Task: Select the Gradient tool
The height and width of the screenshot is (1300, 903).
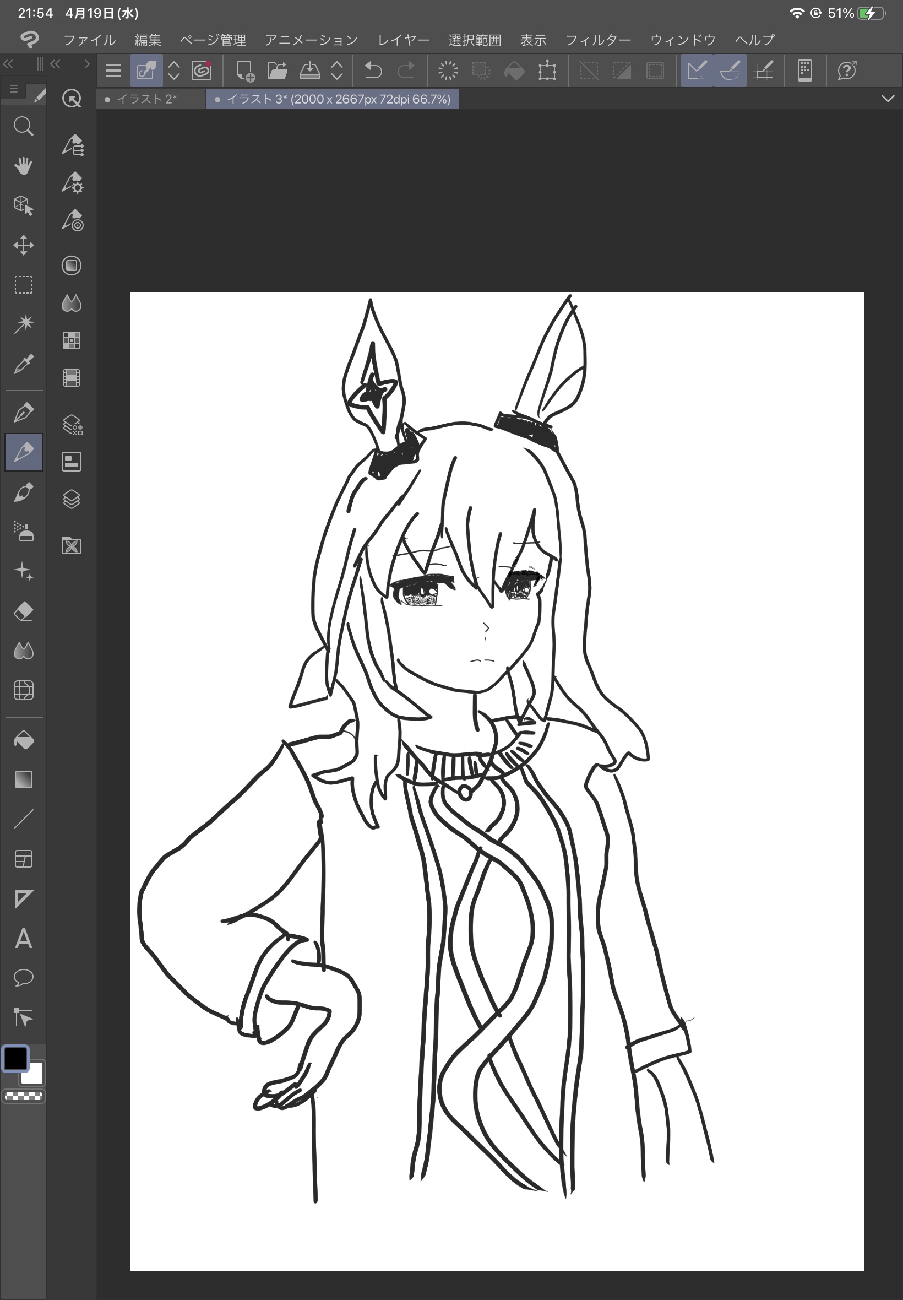Action: [x=23, y=780]
